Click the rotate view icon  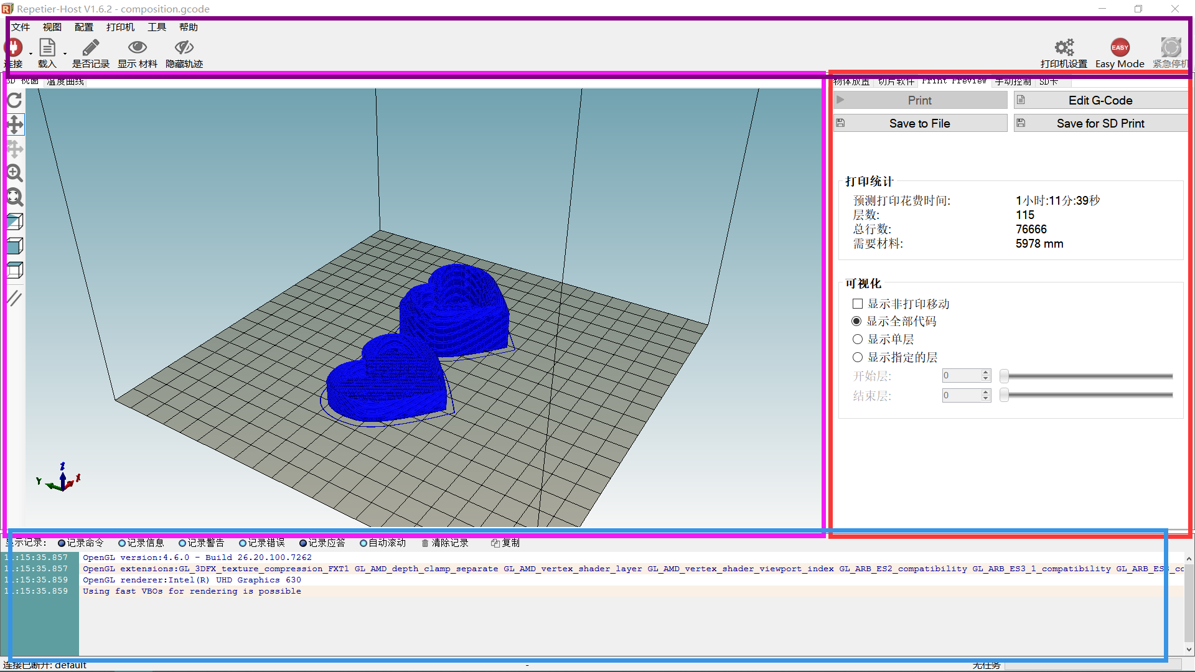point(14,100)
